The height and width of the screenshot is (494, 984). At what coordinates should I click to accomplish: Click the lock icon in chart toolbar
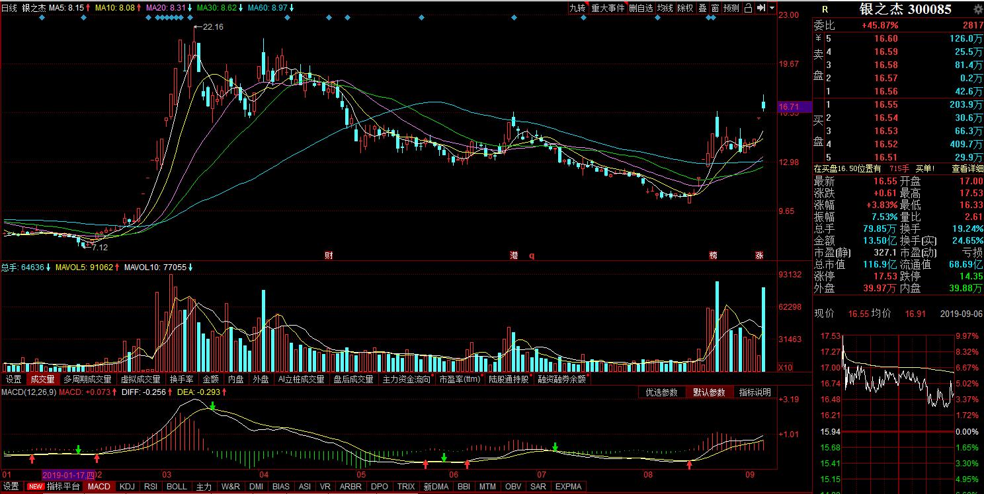point(748,8)
